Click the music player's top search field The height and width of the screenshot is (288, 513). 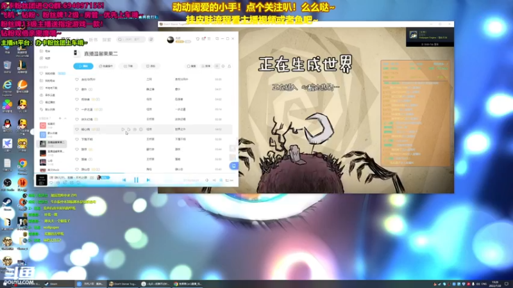coord(131,40)
